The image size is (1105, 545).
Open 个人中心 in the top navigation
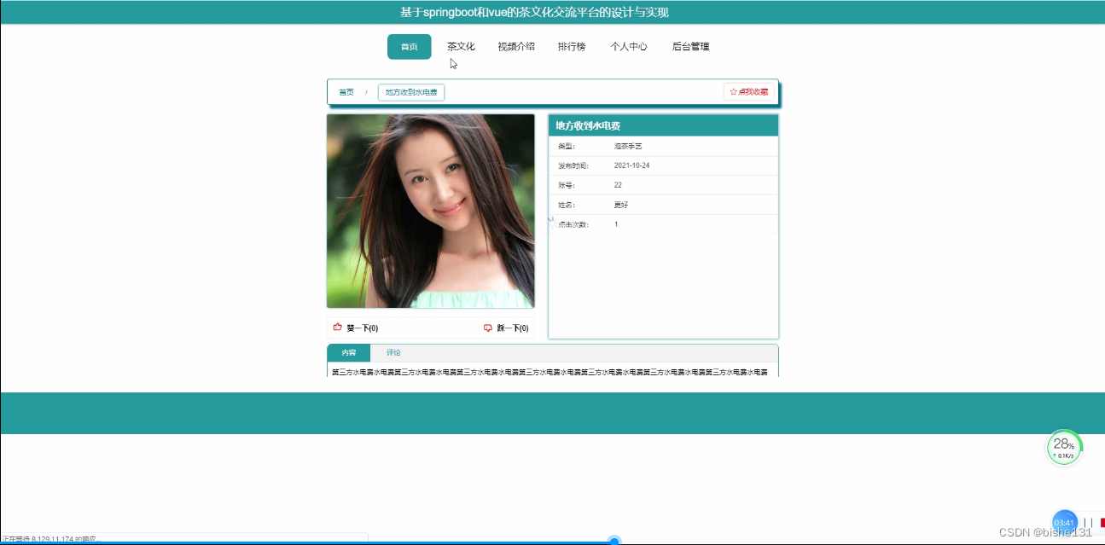629,46
